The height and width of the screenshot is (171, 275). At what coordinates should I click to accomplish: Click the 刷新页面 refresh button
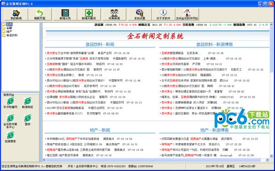click(x=40, y=14)
